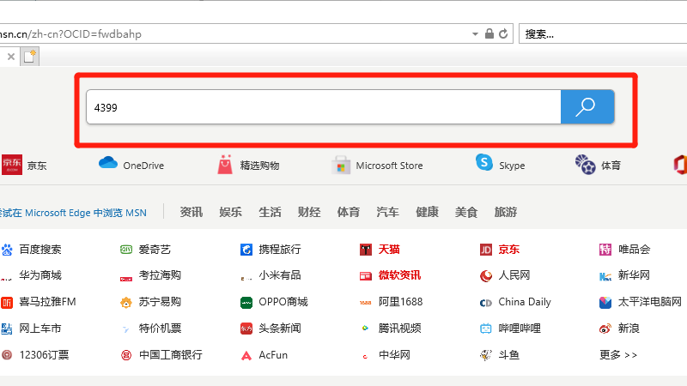Click the blue magnifier search button
687x386 pixels.
(x=587, y=107)
